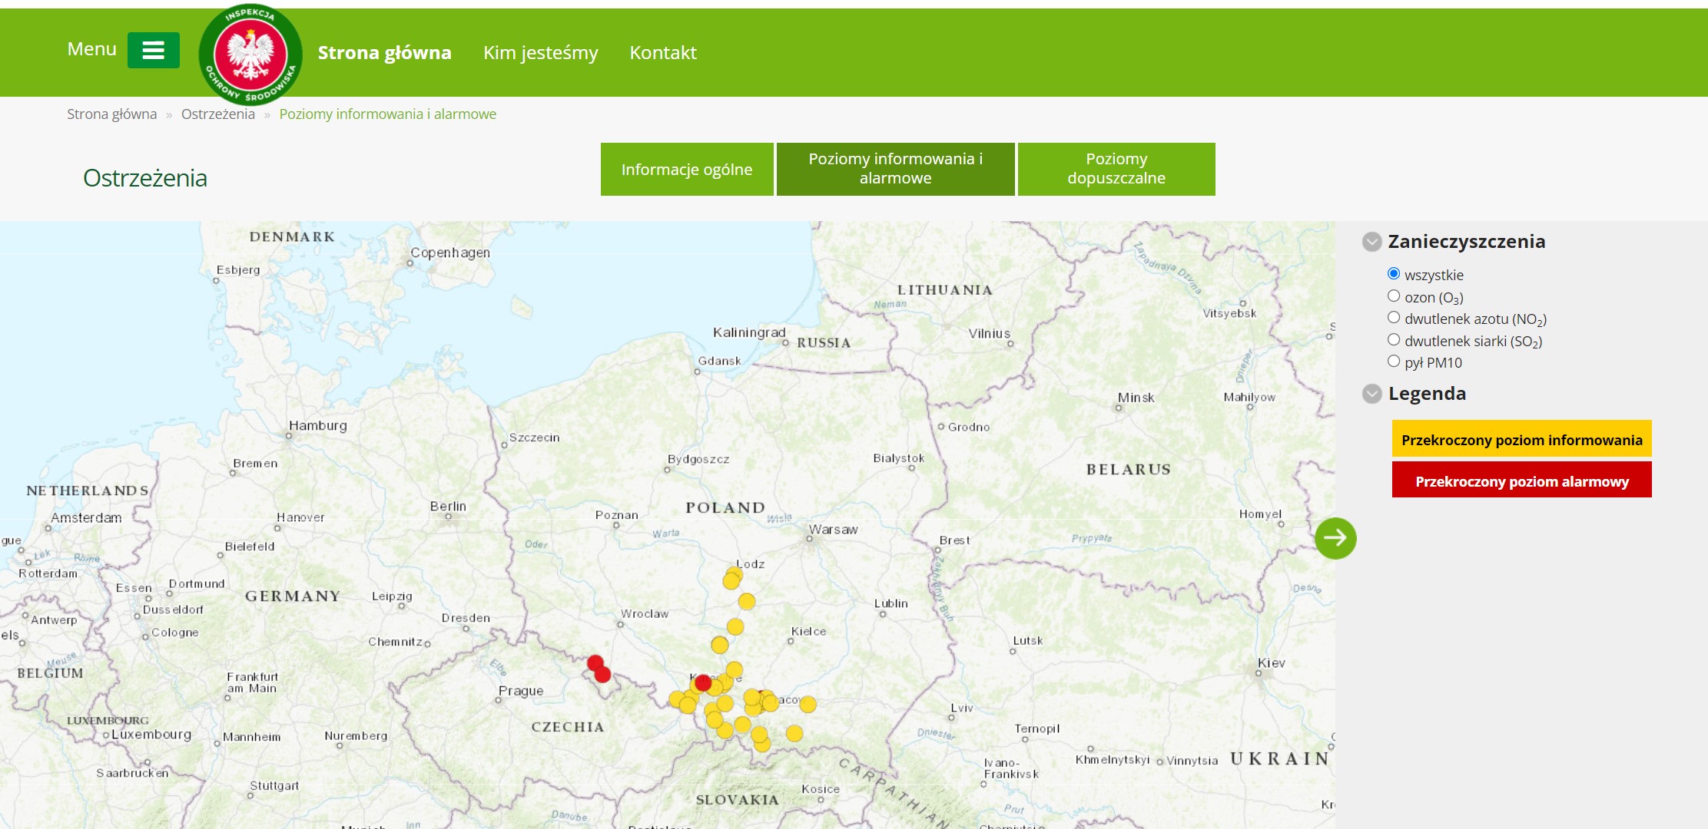This screenshot has width=1708, height=829.
Task: Select the ozon (O3) radio button
Action: pos(1394,296)
